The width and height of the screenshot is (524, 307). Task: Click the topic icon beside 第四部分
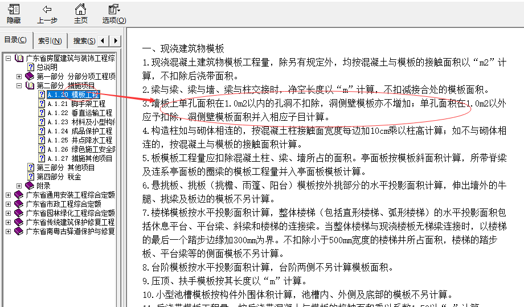(31, 177)
